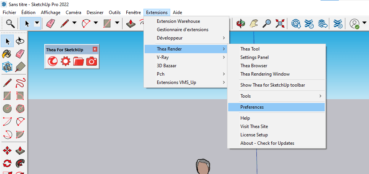Select the Select arrow in left toolbox
The width and height of the screenshot is (369, 174).
coord(8,41)
